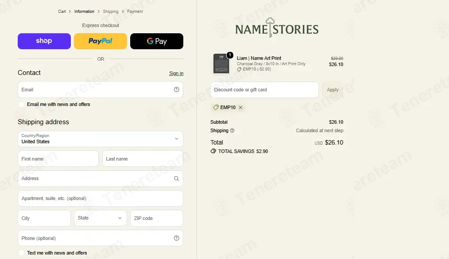Pay with Shop Pay button

click(44, 41)
